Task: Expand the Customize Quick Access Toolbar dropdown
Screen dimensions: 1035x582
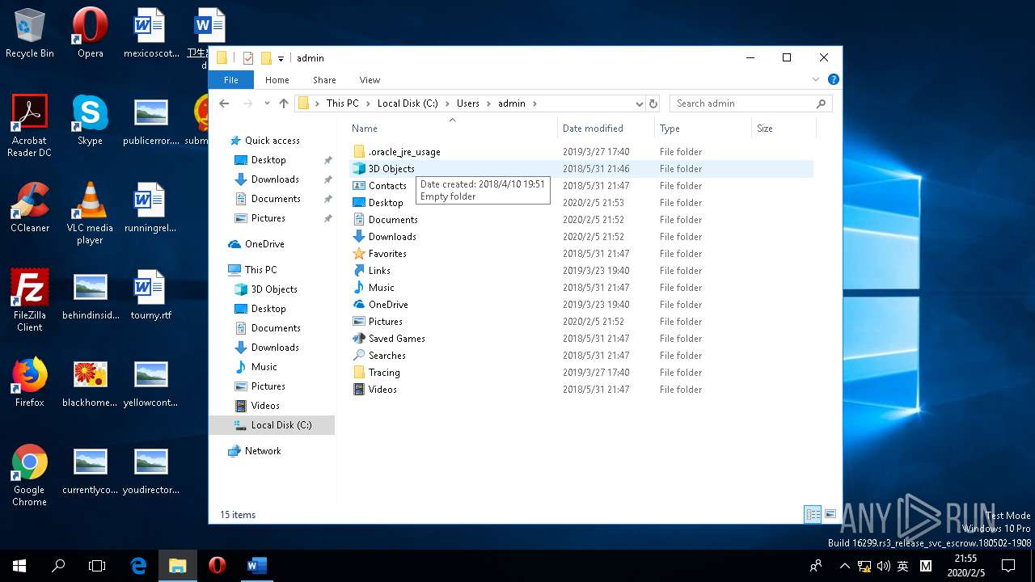Action: pyautogui.click(x=281, y=58)
